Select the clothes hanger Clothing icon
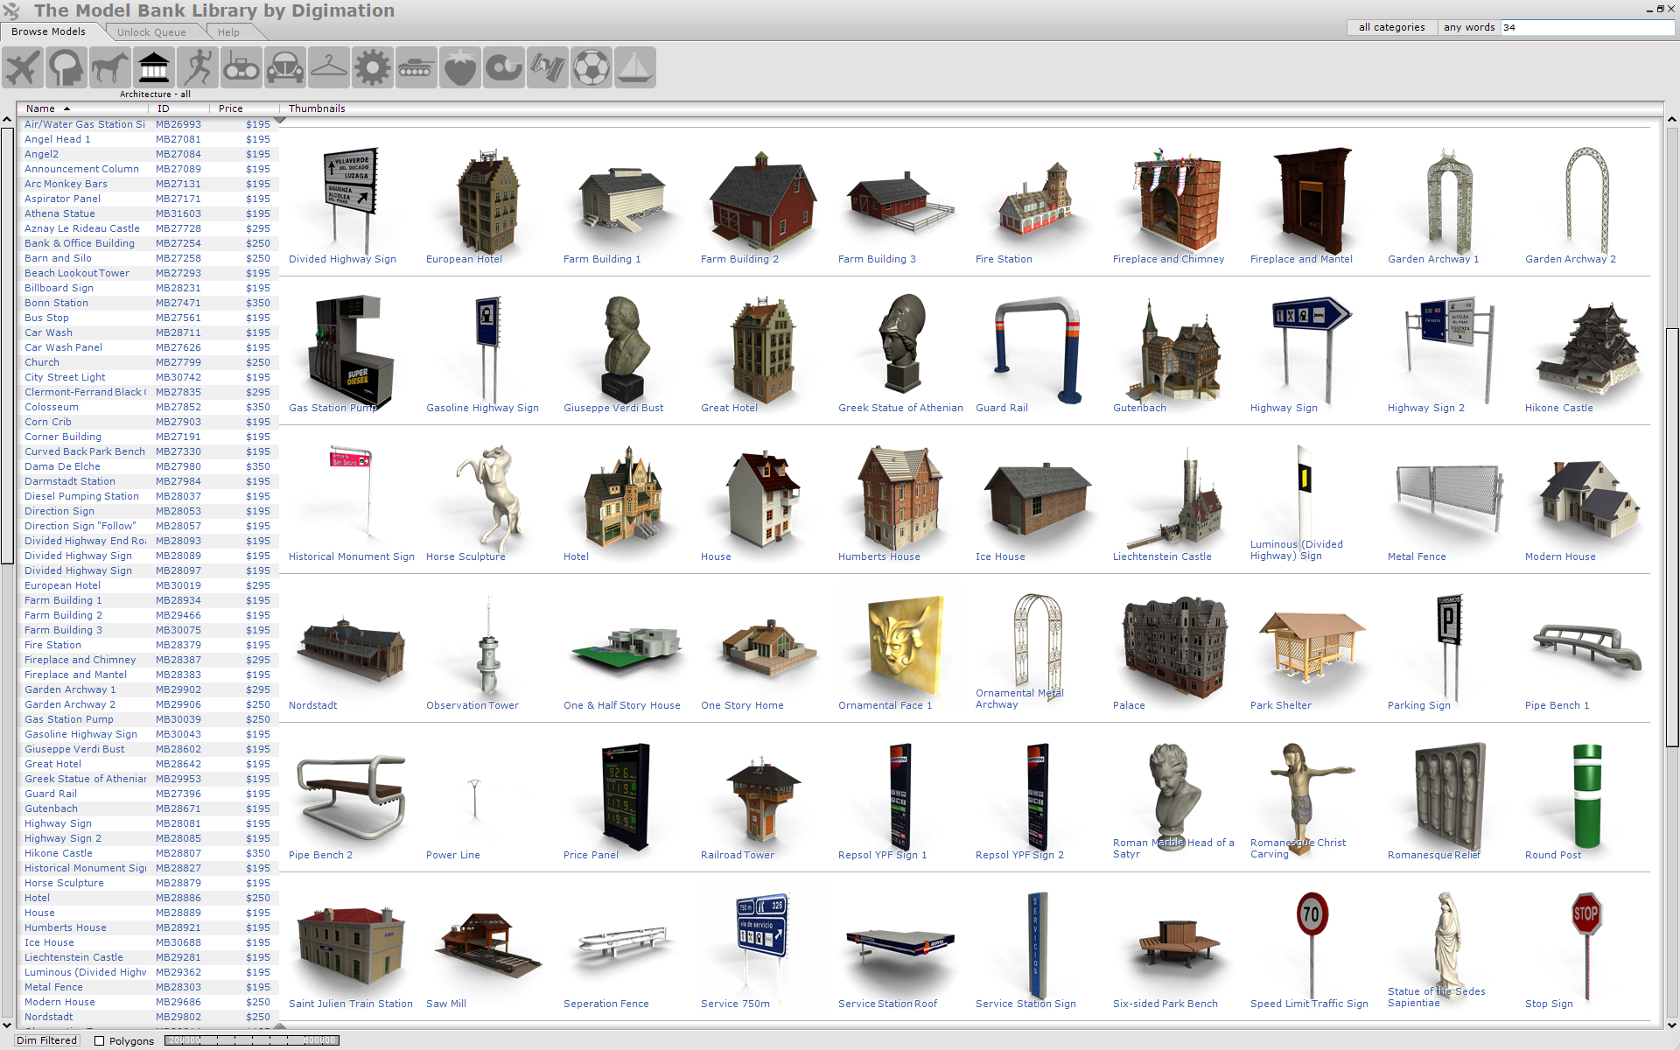The image size is (1680, 1050). [329, 67]
